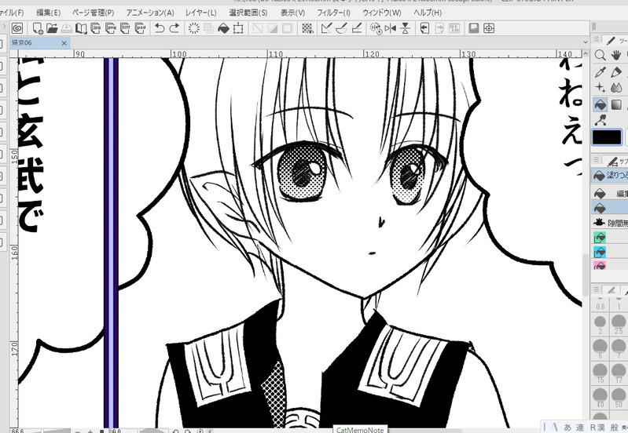Export as PSD icon
The height and width of the screenshot is (433, 628).
point(140,28)
